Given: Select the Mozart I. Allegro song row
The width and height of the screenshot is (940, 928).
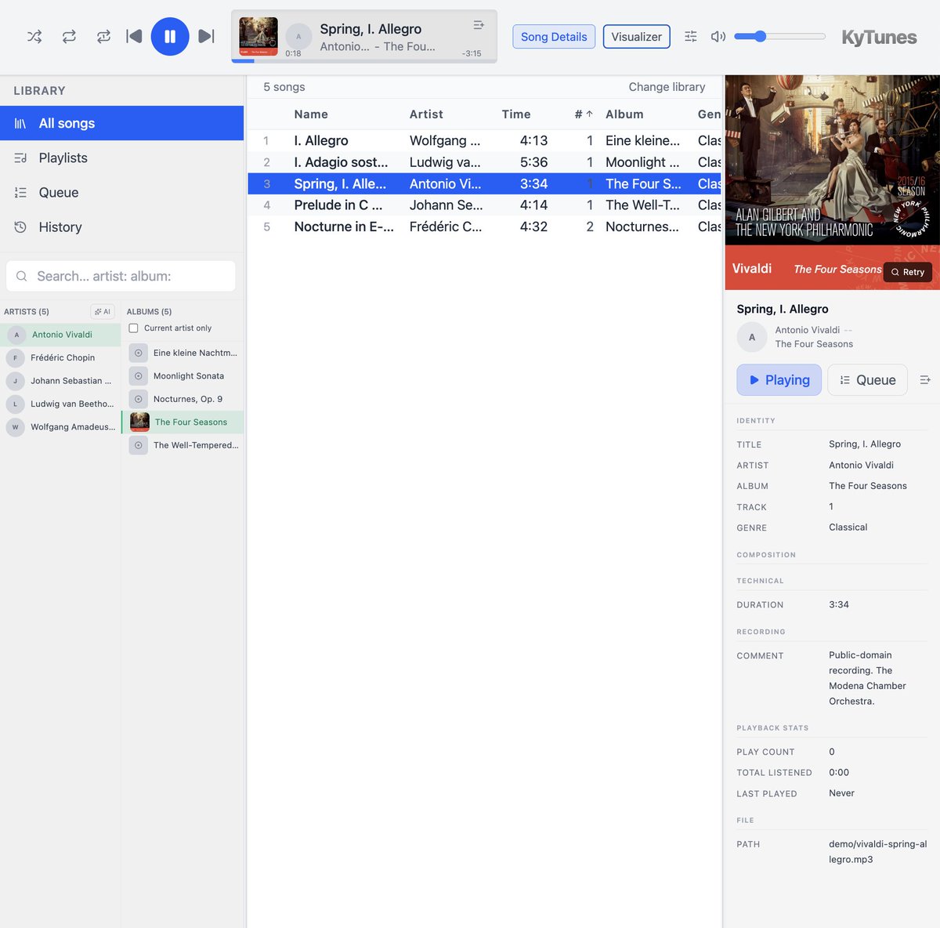Looking at the screenshot, I should [484, 140].
